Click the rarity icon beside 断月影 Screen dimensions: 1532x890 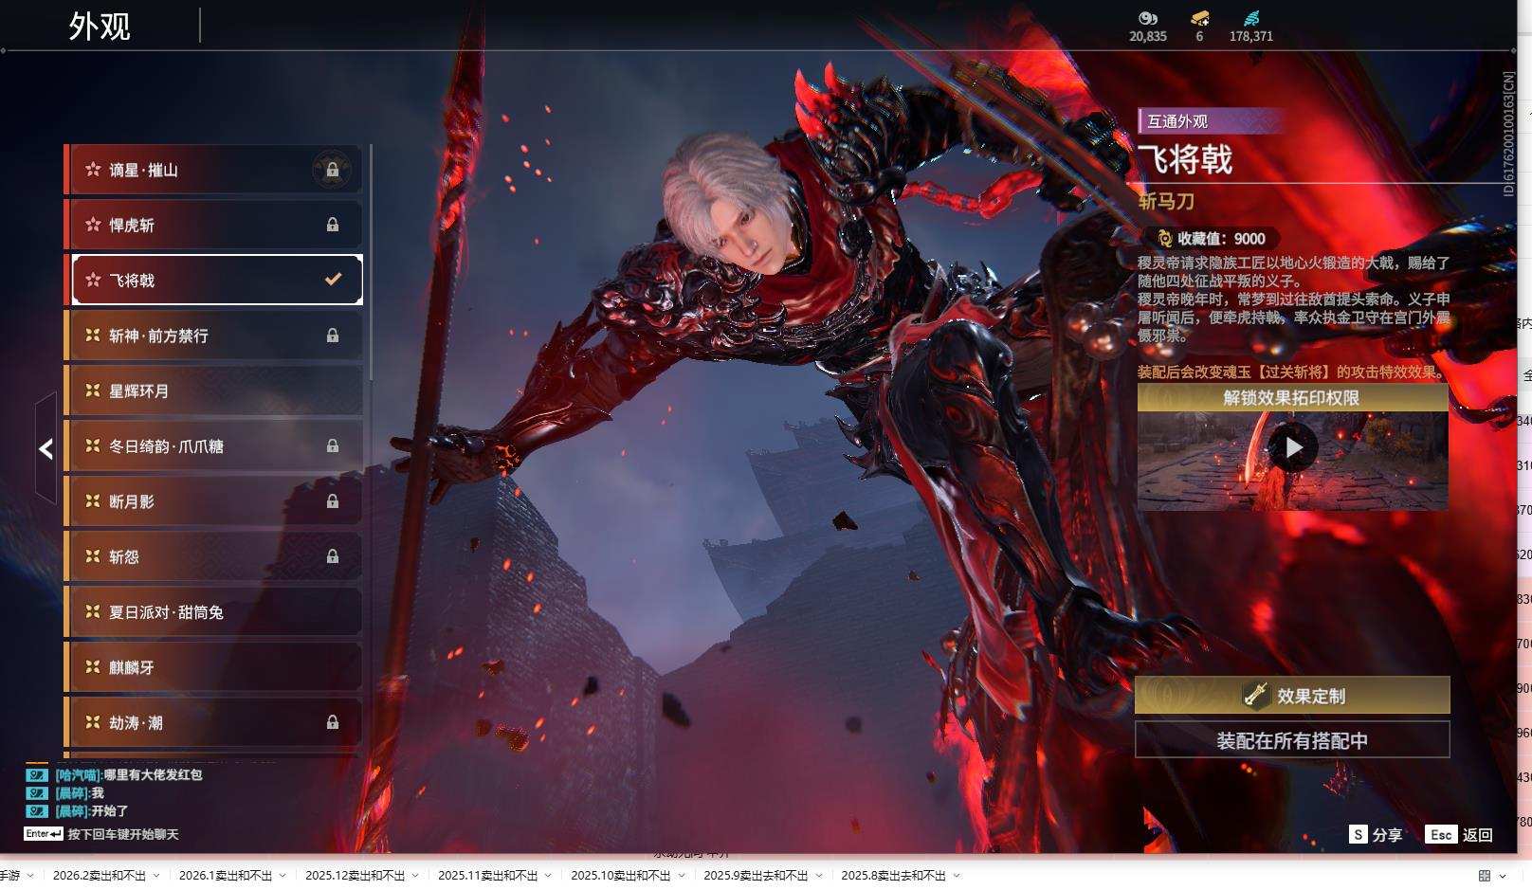click(93, 501)
